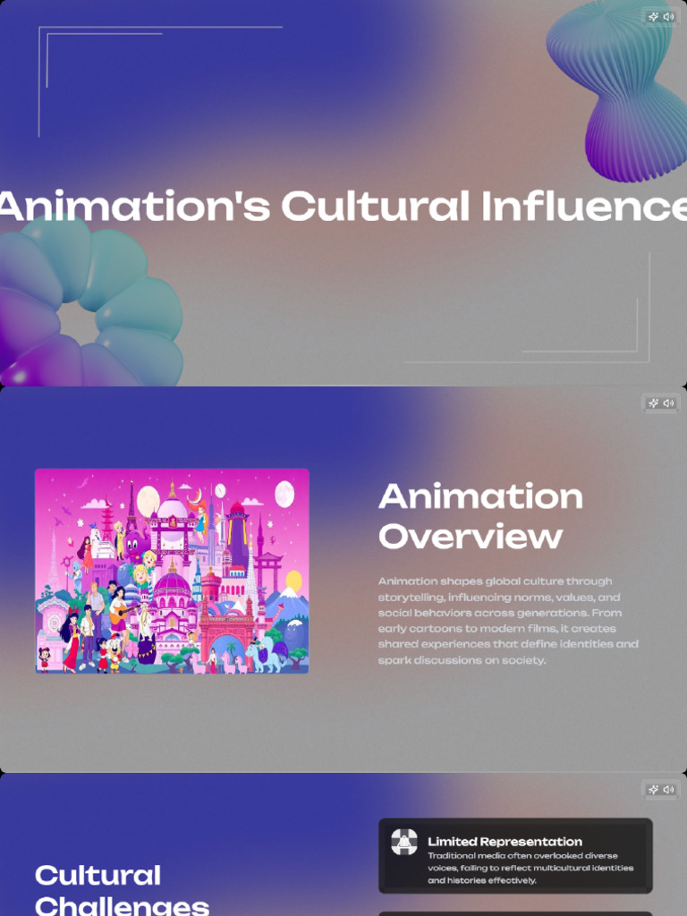Click the AI sparkle icon on Animation Overview slide
This screenshot has height=916, width=687.
(x=654, y=403)
